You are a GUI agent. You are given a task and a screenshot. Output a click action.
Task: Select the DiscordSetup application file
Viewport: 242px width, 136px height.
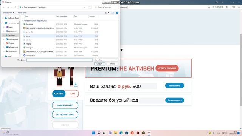tap(60, 56)
